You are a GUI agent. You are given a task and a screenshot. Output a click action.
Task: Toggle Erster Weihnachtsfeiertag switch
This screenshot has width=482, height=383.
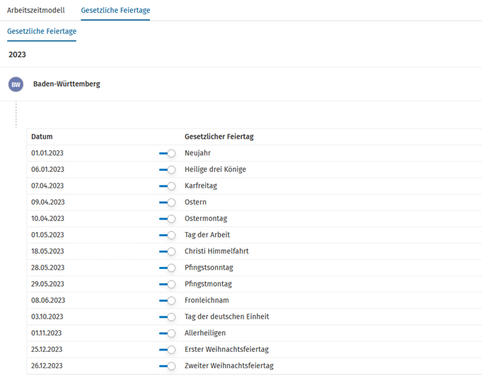(x=167, y=350)
